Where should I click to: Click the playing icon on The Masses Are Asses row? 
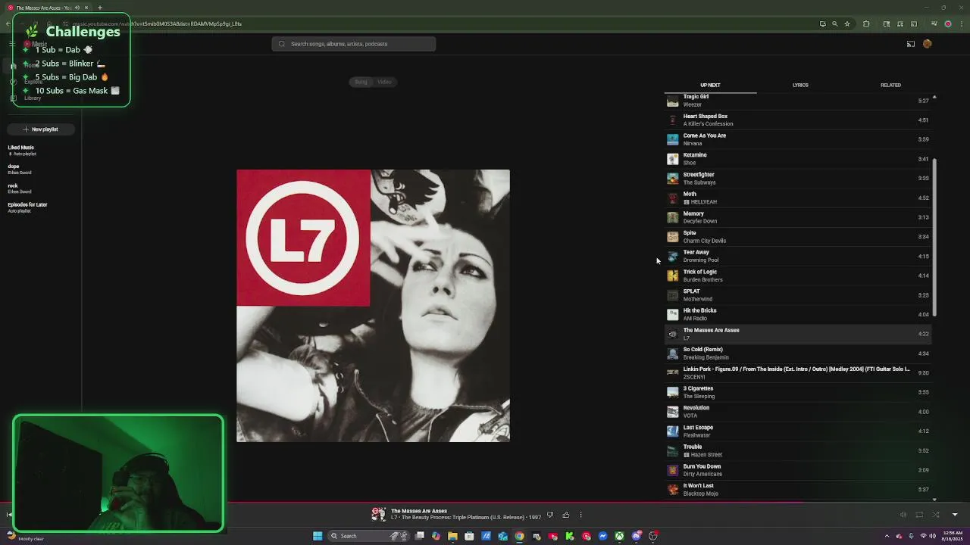tap(672, 334)
